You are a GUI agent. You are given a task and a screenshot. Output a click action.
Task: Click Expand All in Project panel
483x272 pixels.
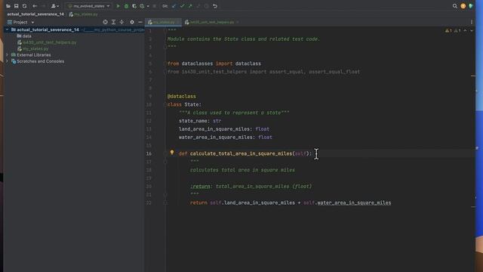click(x=114, y=22)
